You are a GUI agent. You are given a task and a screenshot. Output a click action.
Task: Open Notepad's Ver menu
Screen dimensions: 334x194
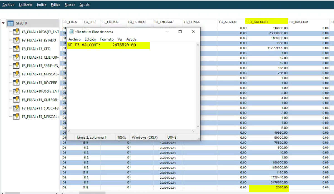[120, 39]
